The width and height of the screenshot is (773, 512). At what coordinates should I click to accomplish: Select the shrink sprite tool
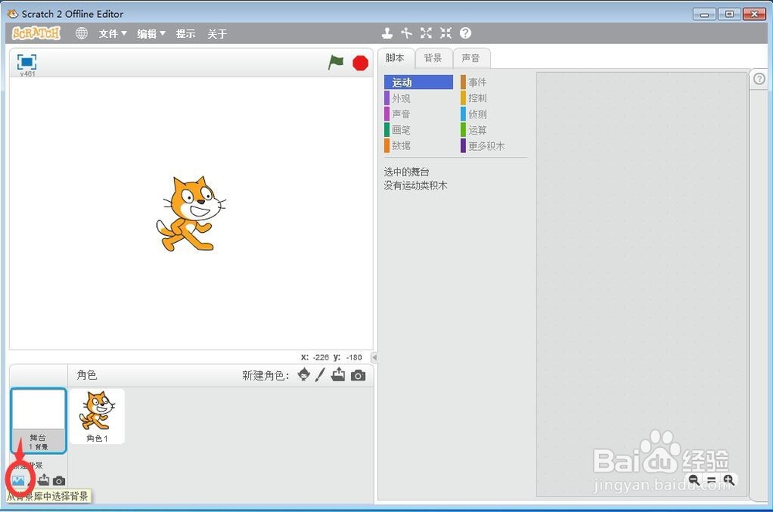(x=446, y=33)
